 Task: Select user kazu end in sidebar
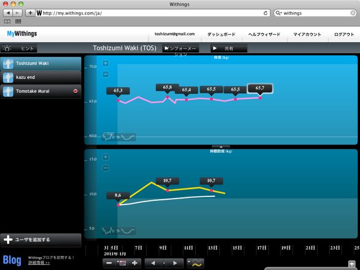pyautogui.click(x=40, y=78)
